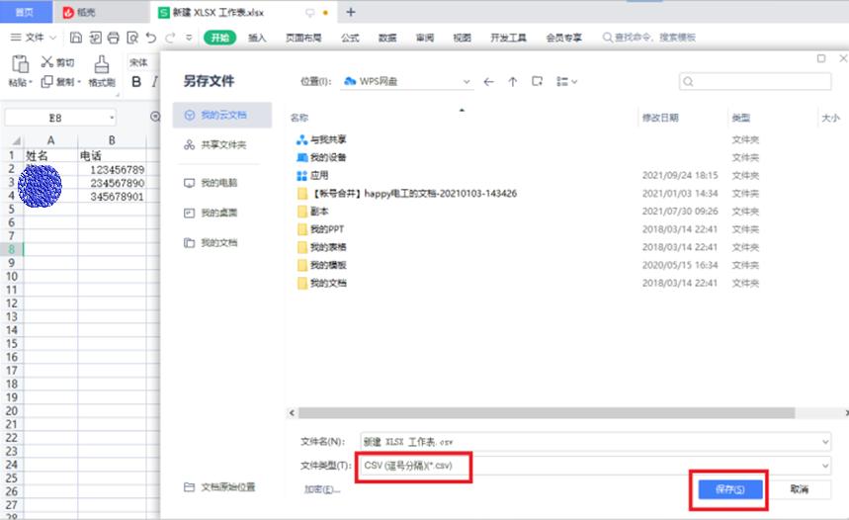
Task: Click the scrollbar left arrow in dialog
Action: coord(292,413)
